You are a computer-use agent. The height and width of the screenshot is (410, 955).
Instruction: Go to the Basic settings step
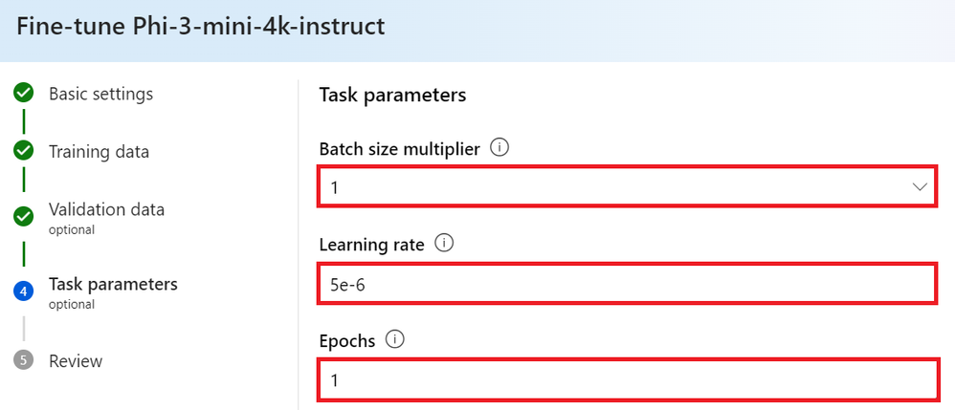(x=100, y=94)
